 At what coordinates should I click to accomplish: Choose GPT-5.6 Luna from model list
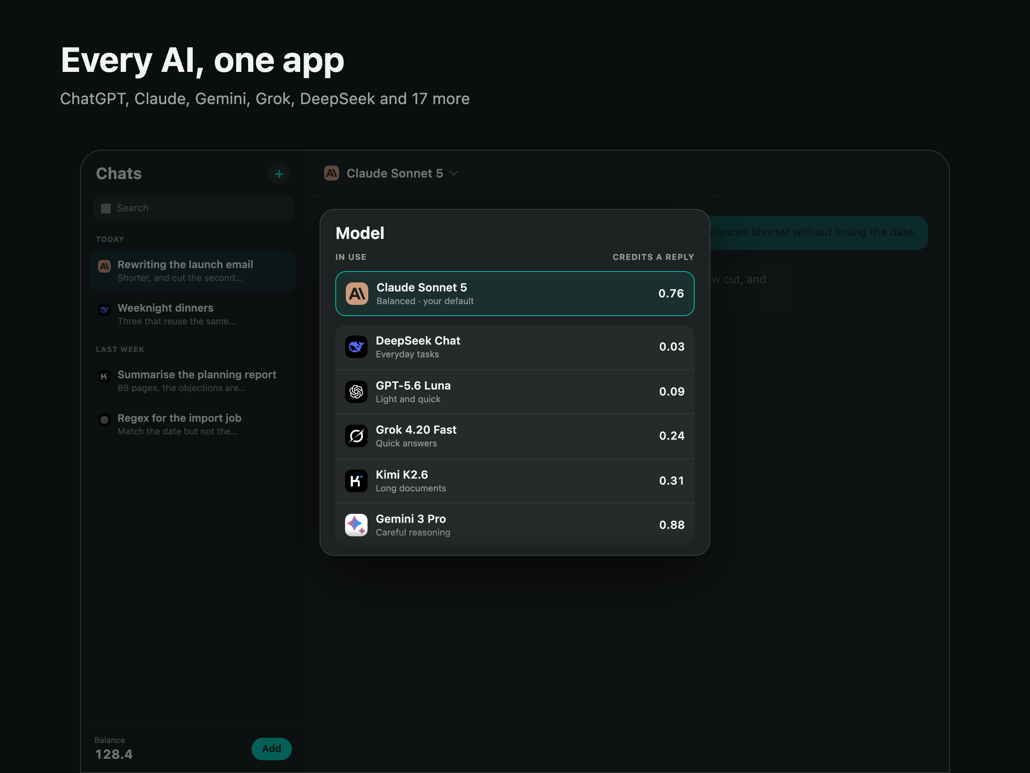click(515, 391)
